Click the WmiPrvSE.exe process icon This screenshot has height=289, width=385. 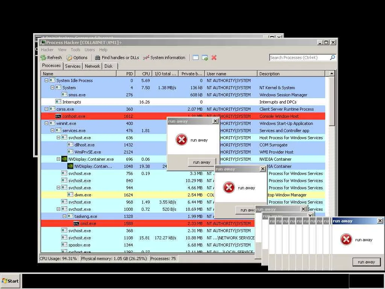click(70, 152)
